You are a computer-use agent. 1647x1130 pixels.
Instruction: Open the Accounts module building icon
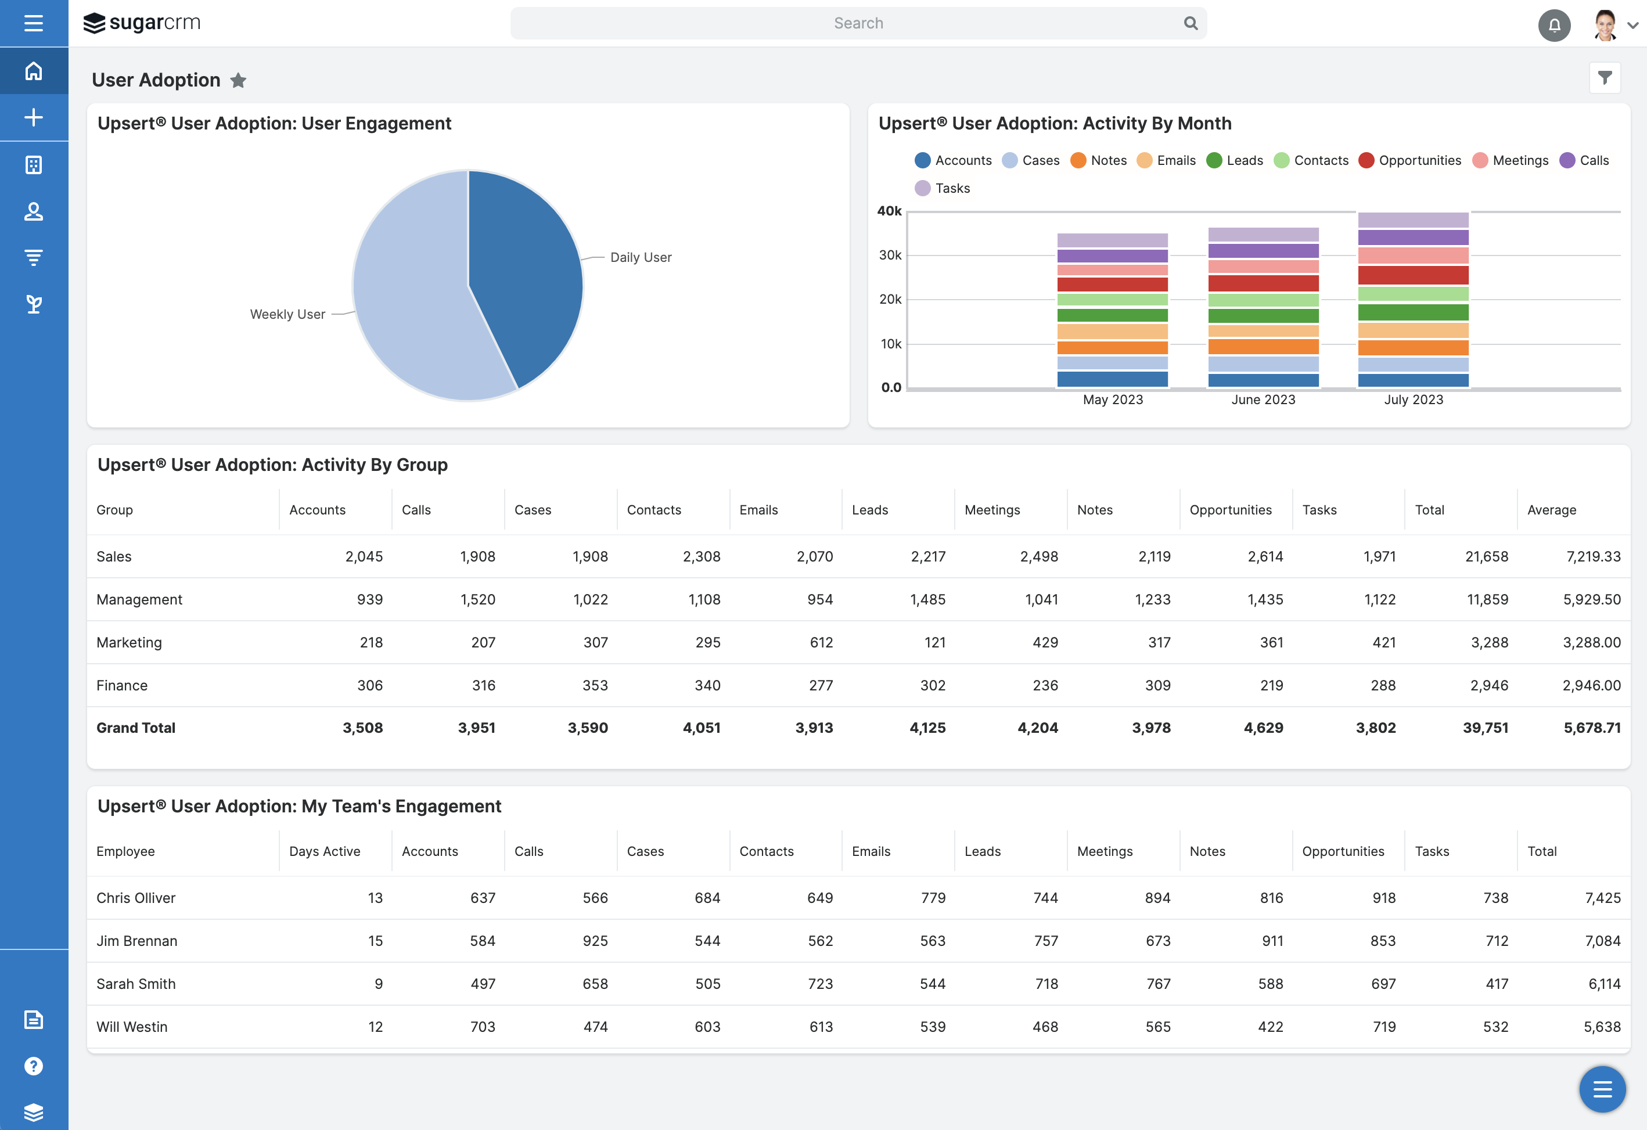coord(33,164)
